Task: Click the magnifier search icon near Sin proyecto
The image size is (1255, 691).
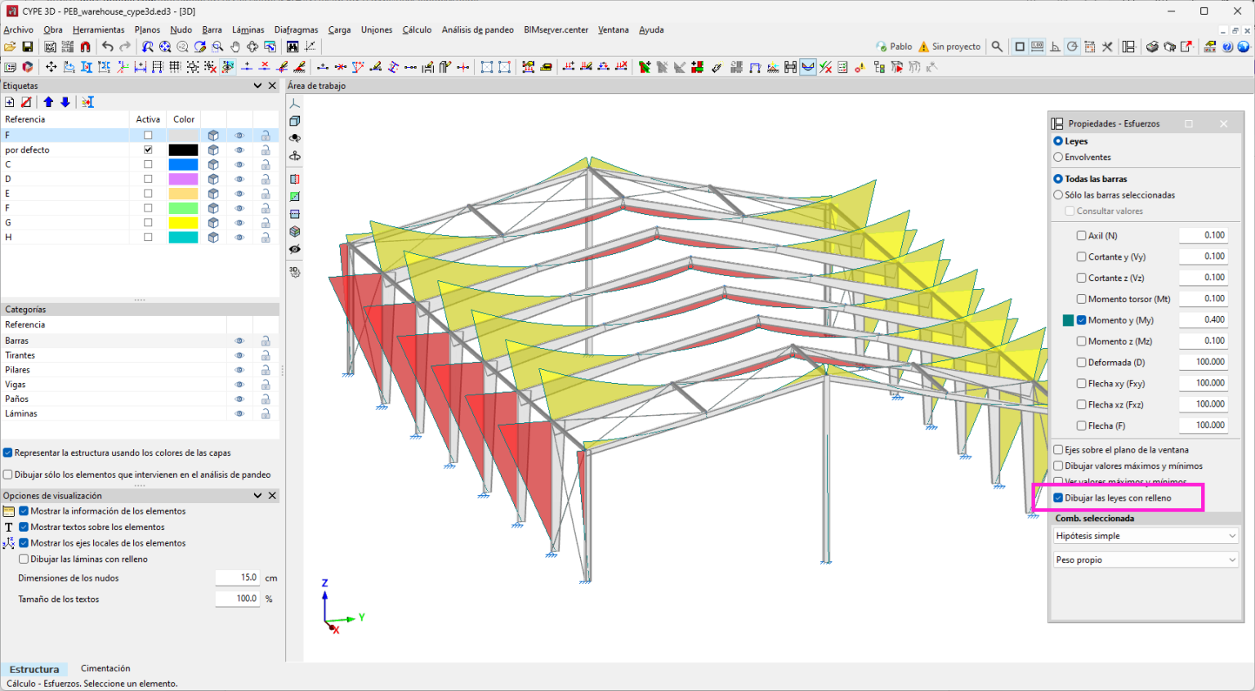Action: [997, 47]
